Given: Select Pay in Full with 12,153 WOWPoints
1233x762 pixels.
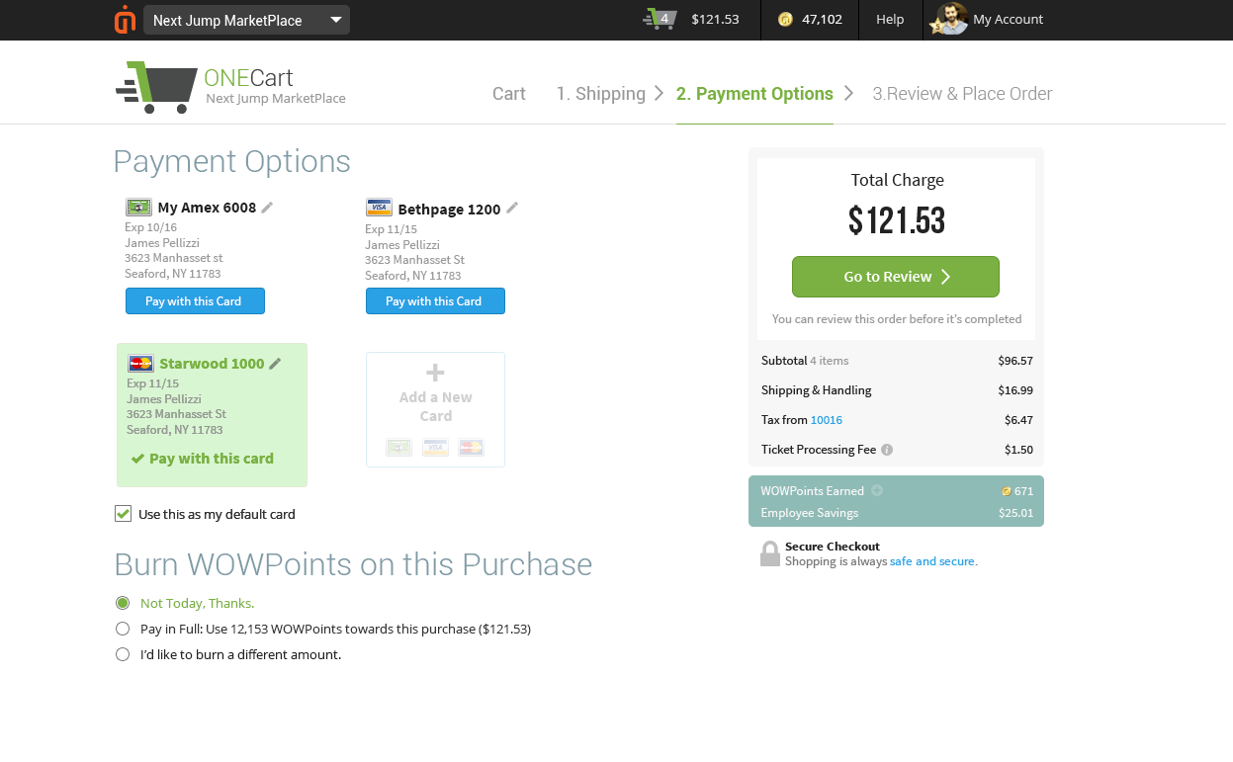Looking at the screenshot, I should [x=123, y=629].
